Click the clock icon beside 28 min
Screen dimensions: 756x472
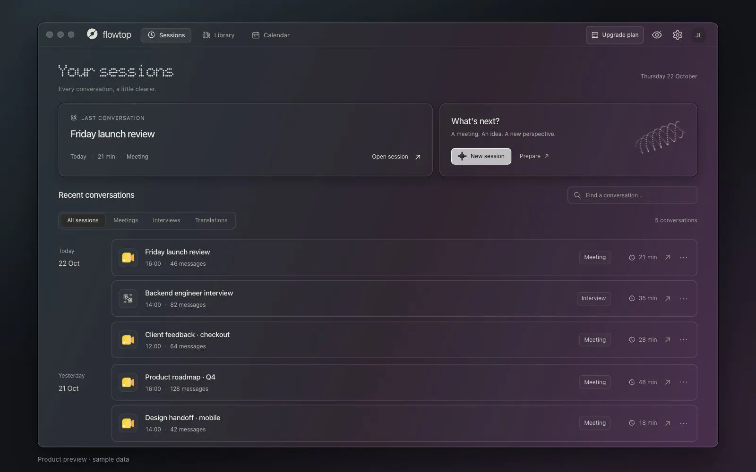632,340
